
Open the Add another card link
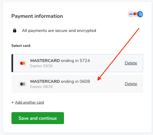coord(30,102)
